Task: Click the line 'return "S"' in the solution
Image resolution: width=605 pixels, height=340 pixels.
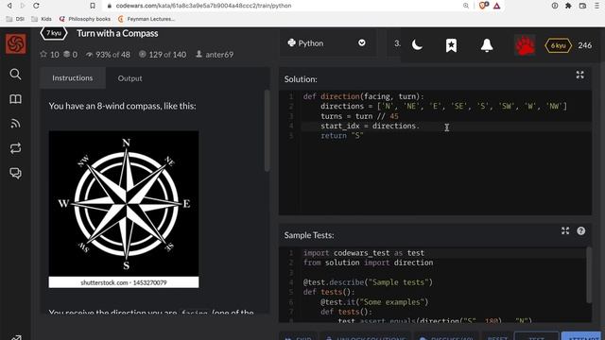Action: (x=342, y=136)
